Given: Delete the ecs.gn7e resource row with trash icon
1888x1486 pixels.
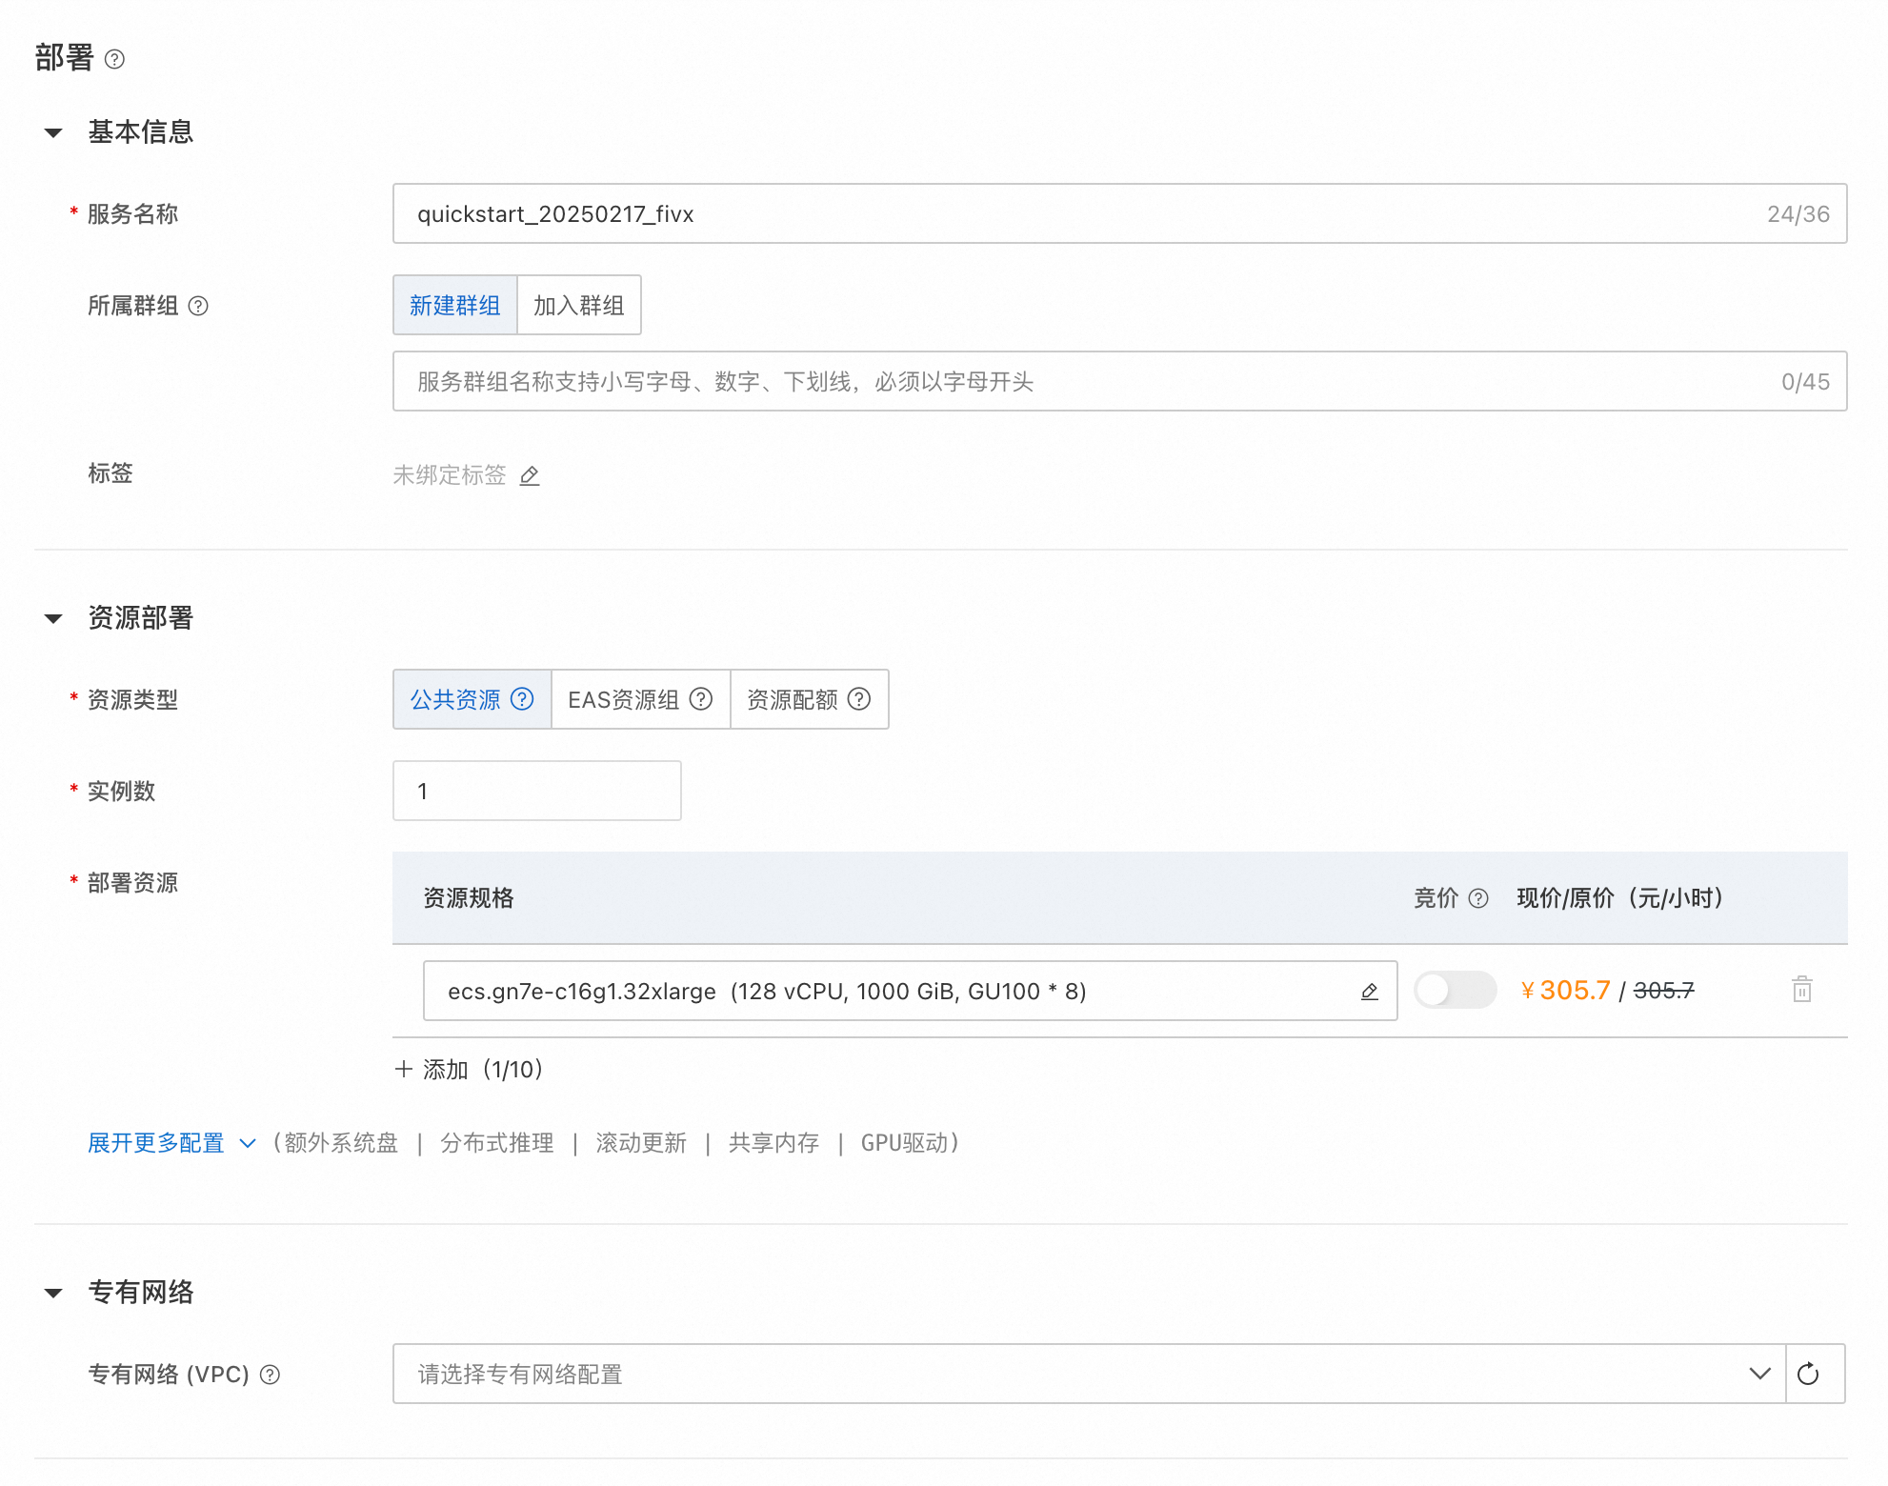Looking at the screenshot, I should pos(1802,990).
